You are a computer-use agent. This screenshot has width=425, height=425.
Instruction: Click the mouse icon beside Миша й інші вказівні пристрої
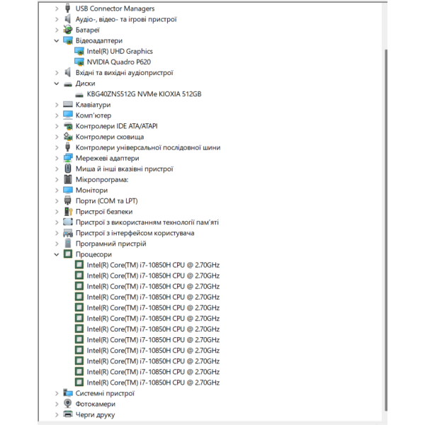[68, 169]
